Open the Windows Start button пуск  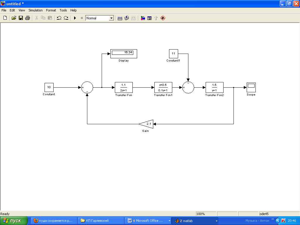(x=14, y=221)
